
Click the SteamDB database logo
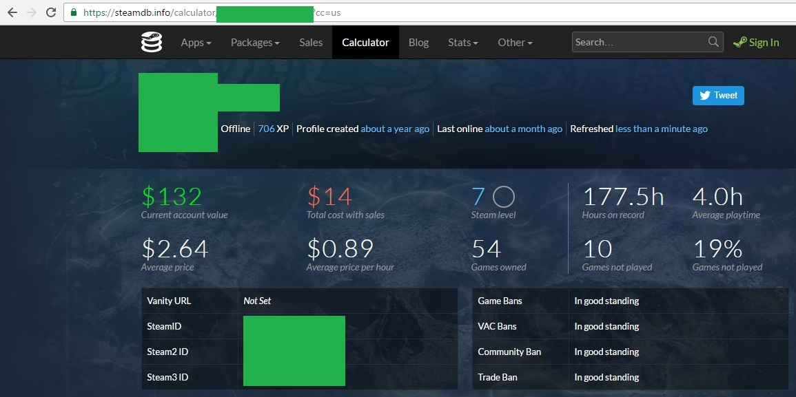tap(151, 42)
